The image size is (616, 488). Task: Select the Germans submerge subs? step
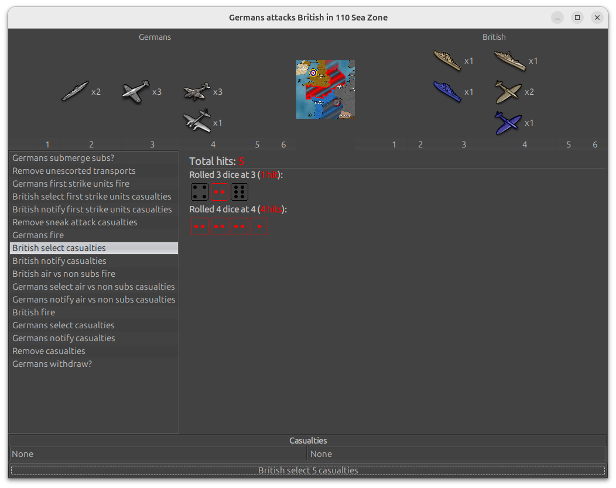[x=63, y=158]
